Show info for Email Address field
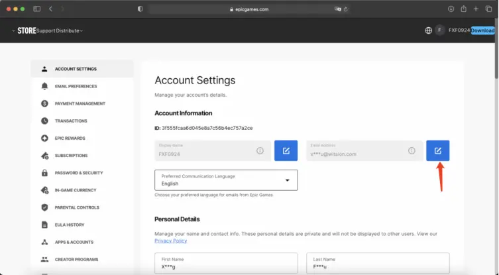 click(x=412, y=150)
